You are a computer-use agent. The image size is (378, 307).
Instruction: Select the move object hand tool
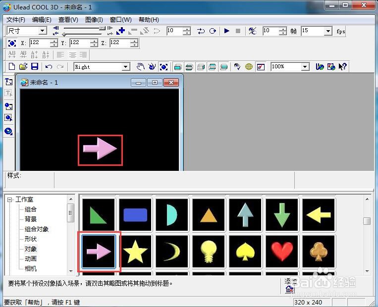coord(140,66)
